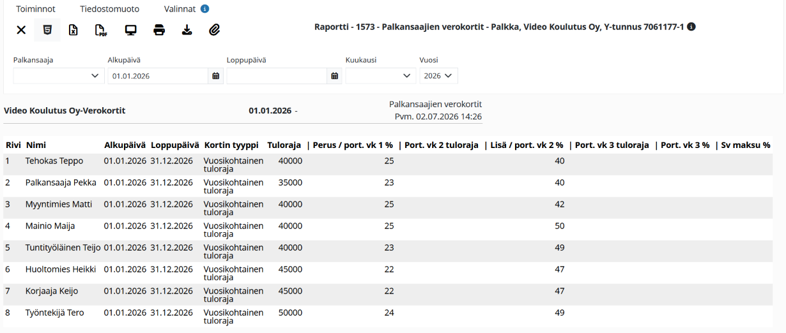Click the Loppupäivä column header in table

coord(175,145)
